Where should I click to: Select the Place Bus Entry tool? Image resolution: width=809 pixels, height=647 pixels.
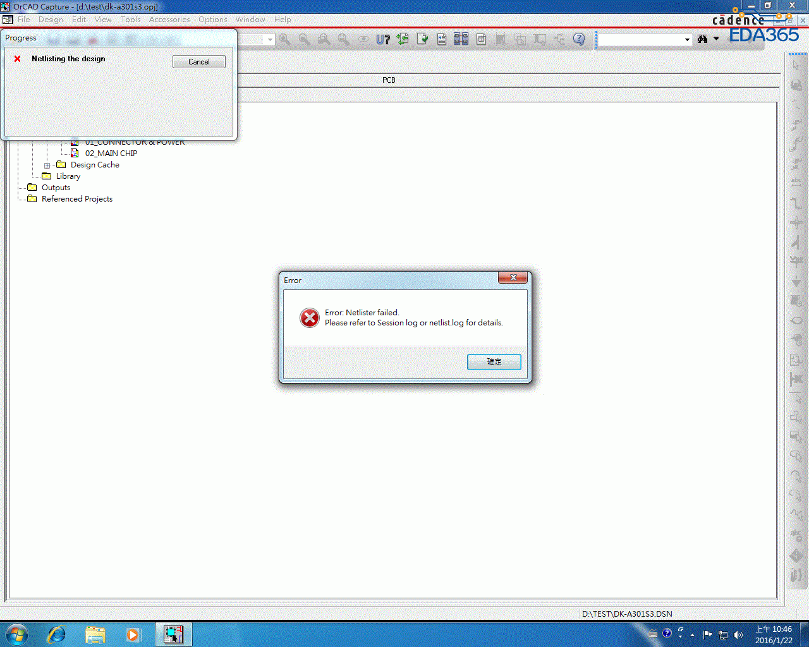coord(796,242)
